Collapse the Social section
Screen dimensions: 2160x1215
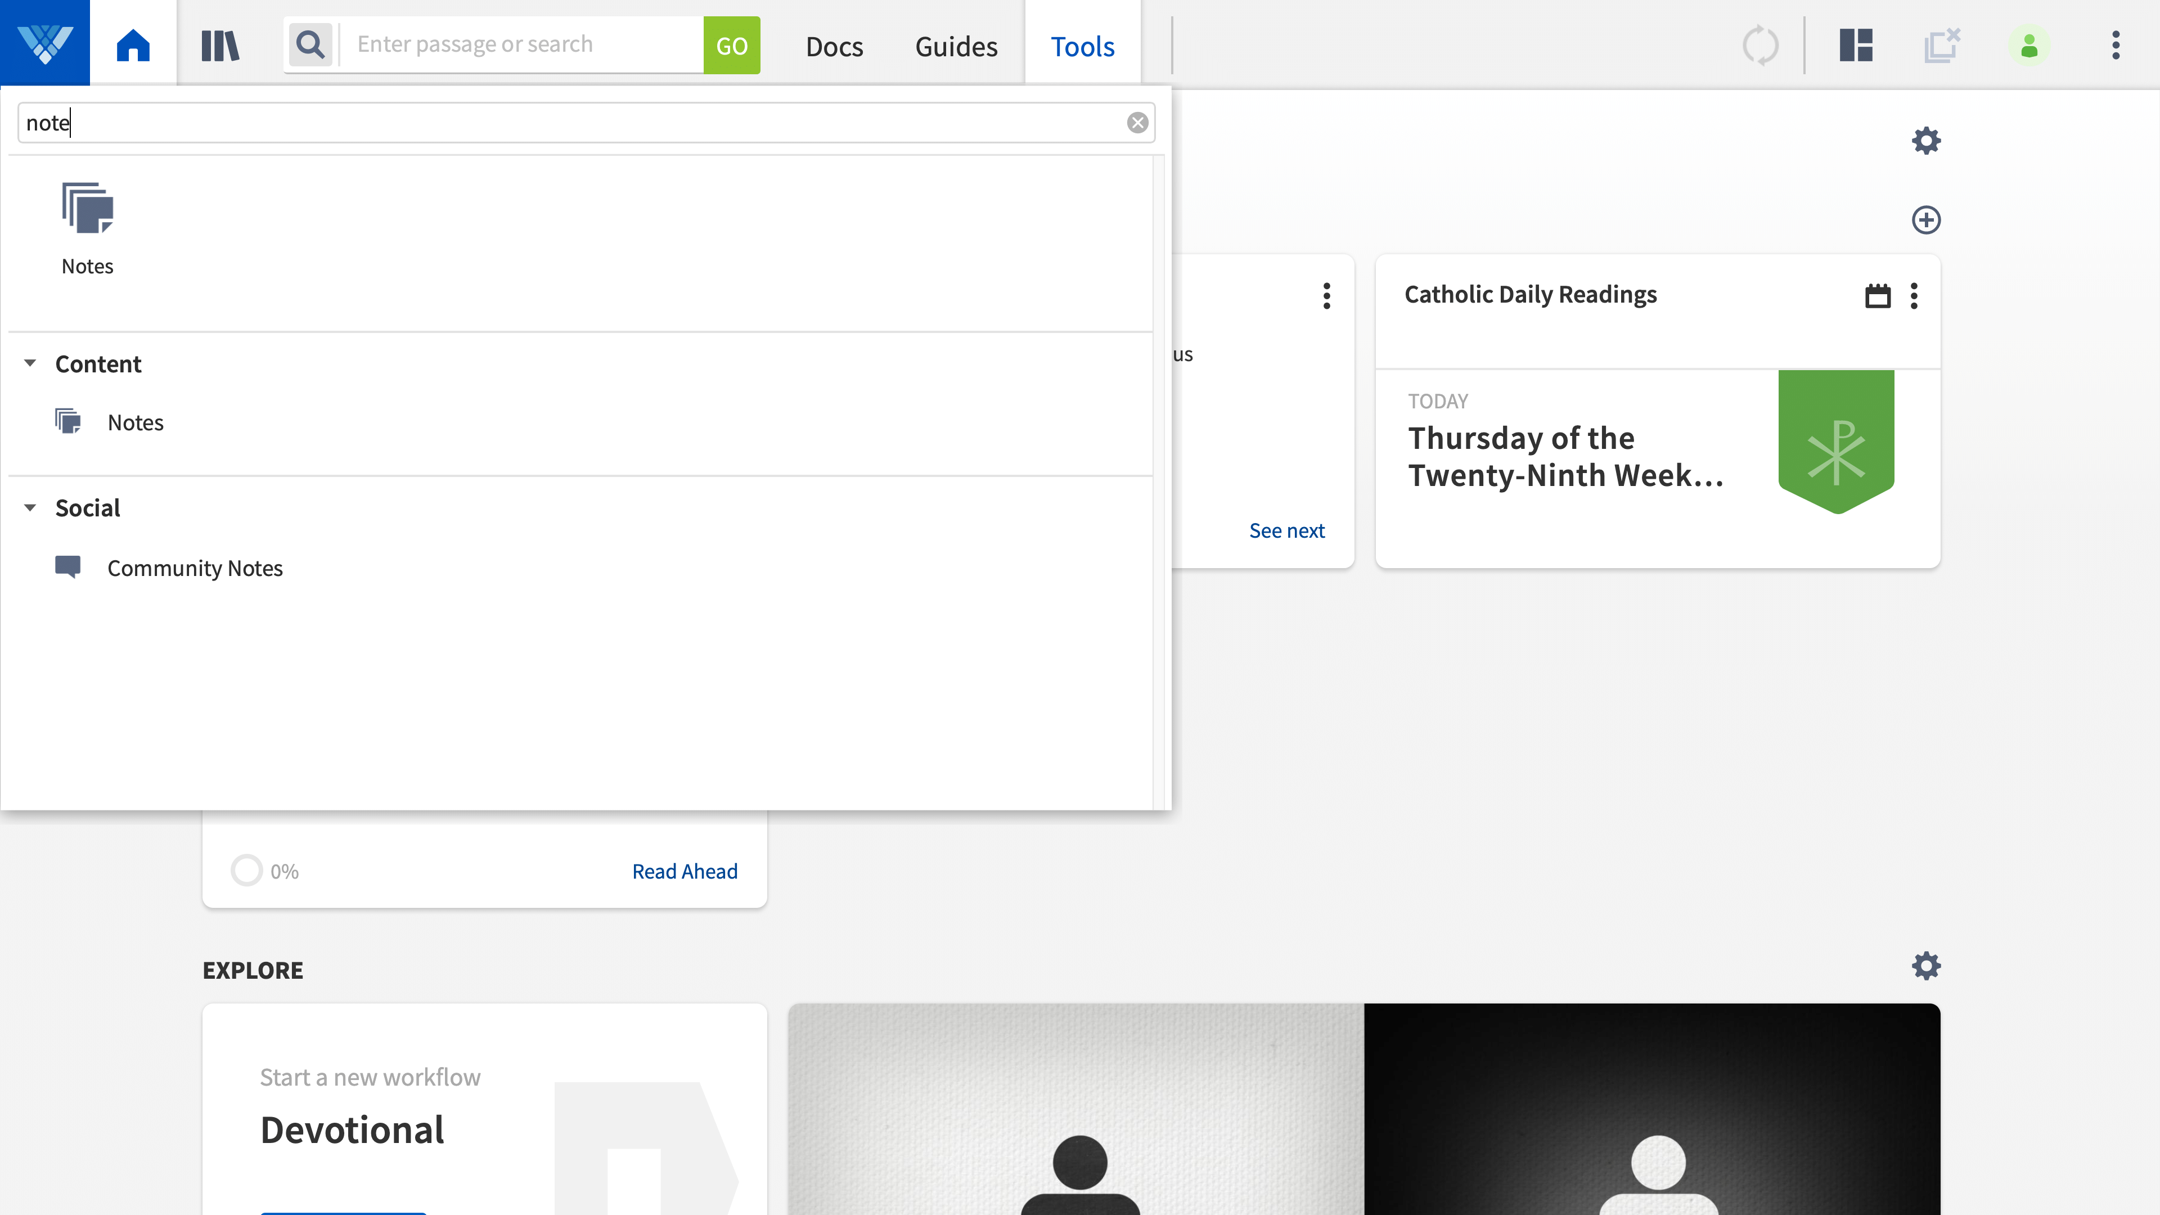point(30,507)
